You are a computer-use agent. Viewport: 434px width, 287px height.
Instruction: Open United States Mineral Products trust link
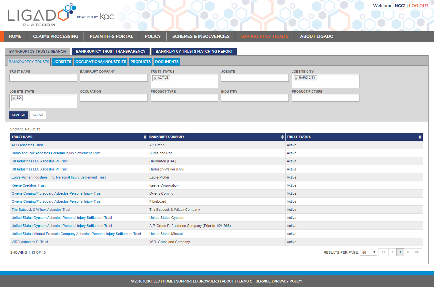coord(76,234)
